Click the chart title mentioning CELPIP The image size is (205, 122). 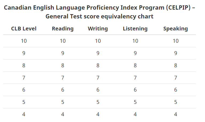[99, 12]
